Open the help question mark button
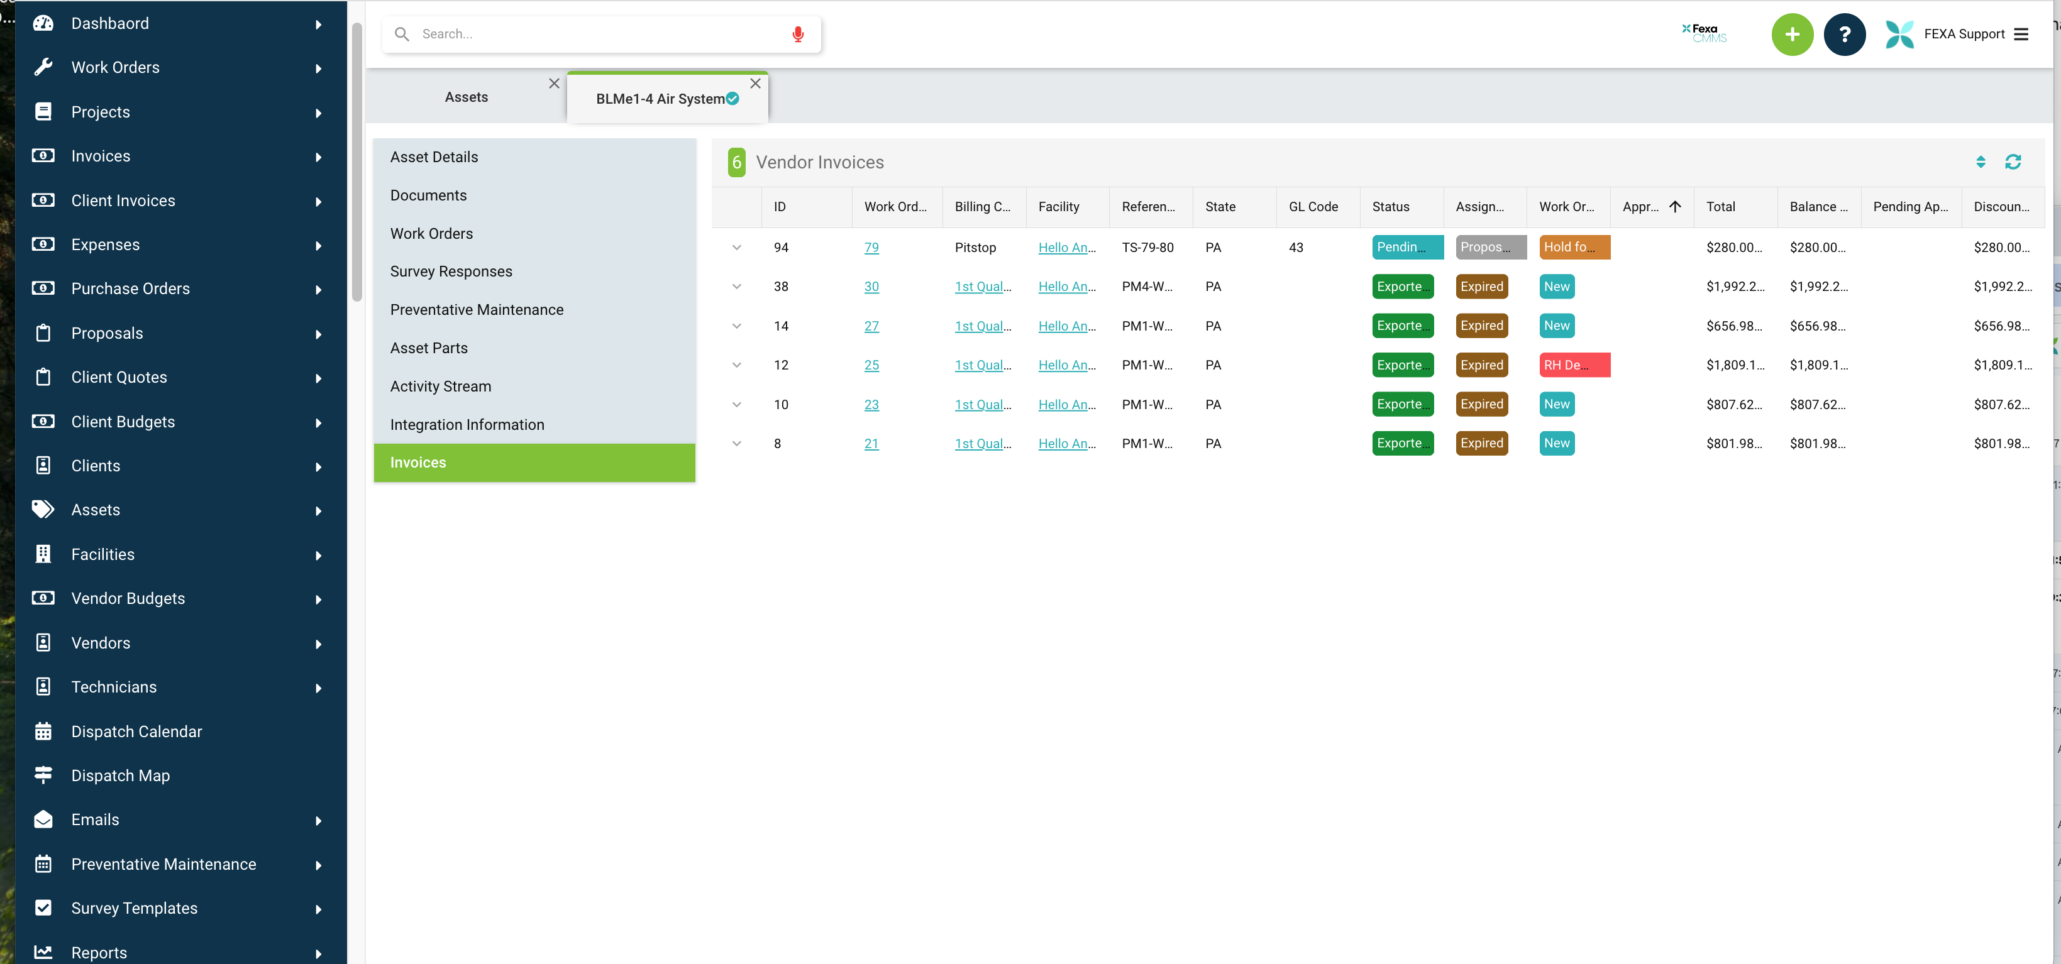The image size is (2061, 964). tap(1844, 35)
